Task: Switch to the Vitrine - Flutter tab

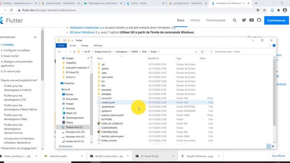Action: 145,3
